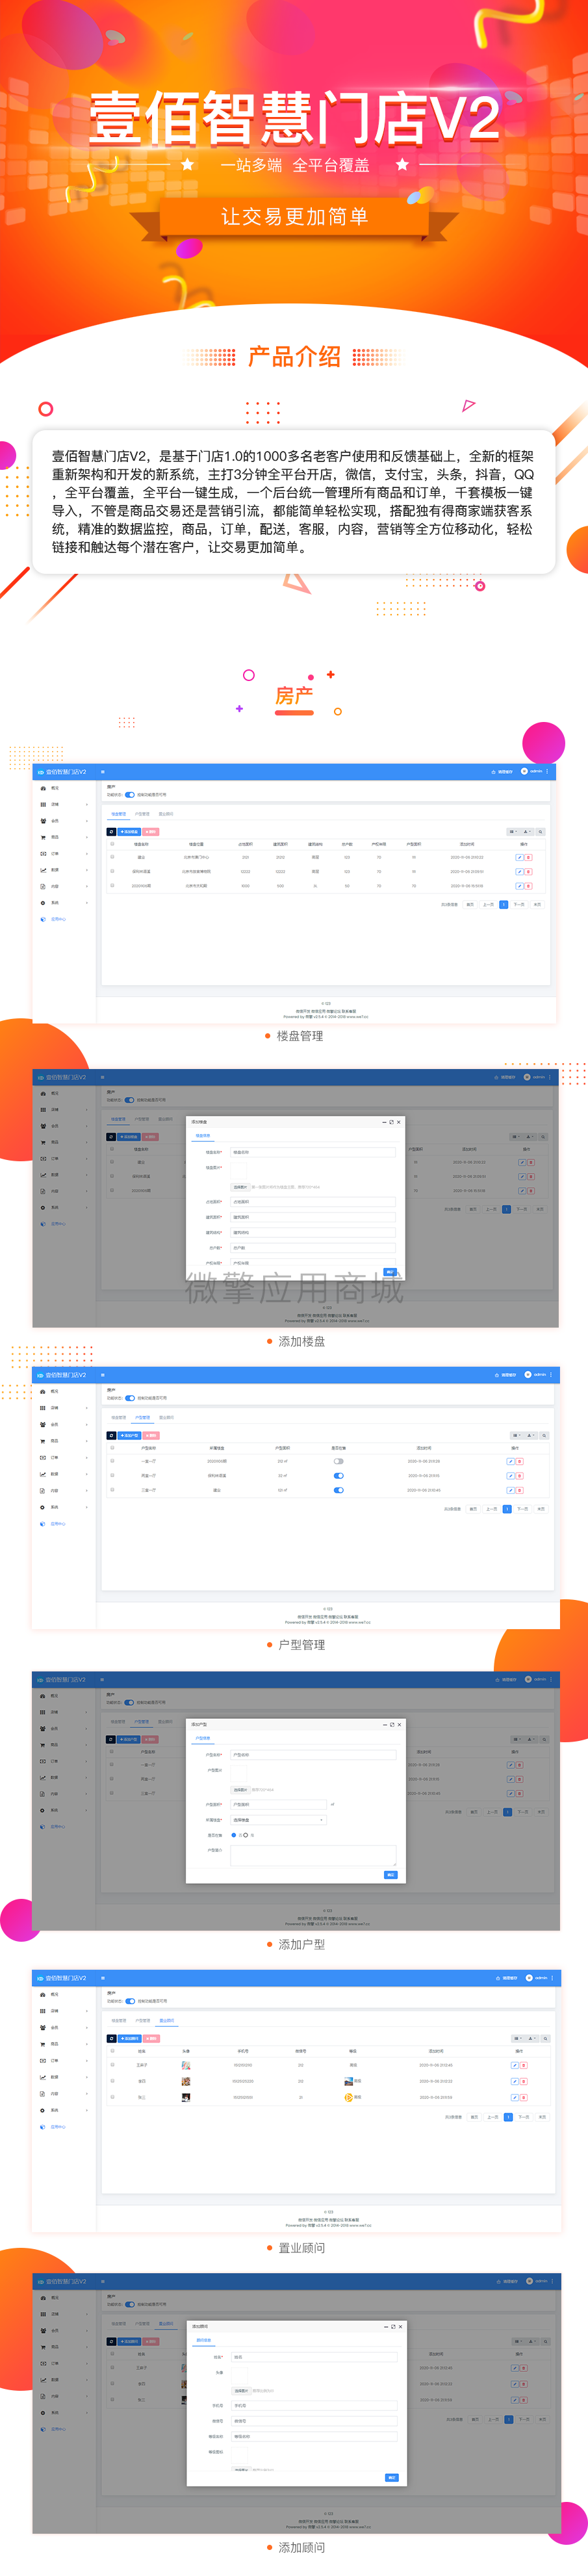Click the 系统 gear icon in 楼盘管理 screenshot sidebar
588x2576 pixels.
[43, 903]
